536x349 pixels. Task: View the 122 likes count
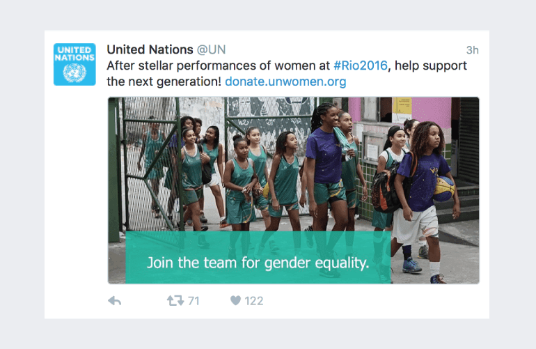[x=254, y=301]
